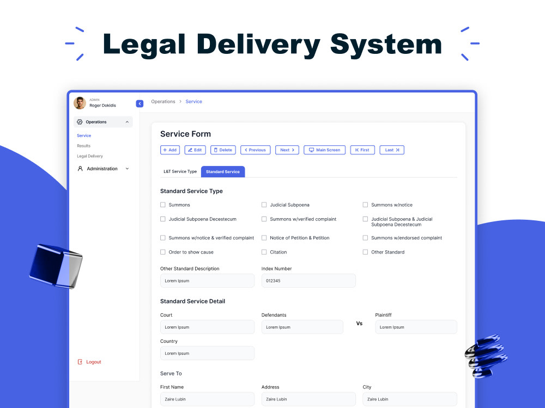Click the Service Form heading
Viewport: 545px width, 408px height.
click(x=185, y=134)
